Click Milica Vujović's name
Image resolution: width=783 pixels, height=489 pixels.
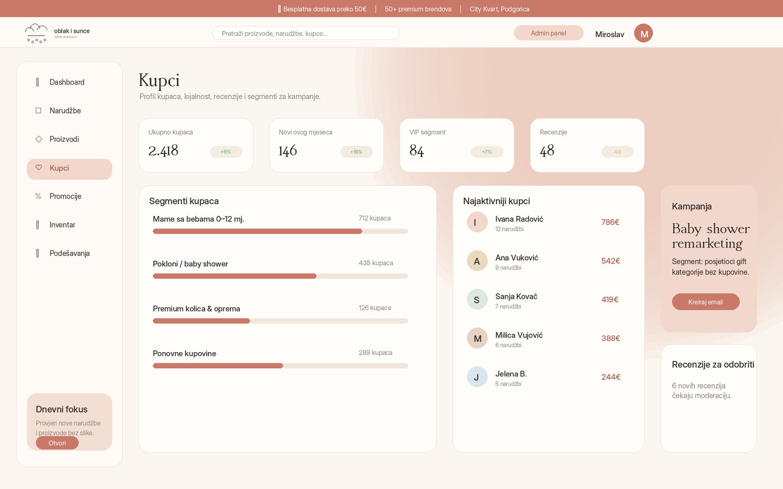pos(519,335)
